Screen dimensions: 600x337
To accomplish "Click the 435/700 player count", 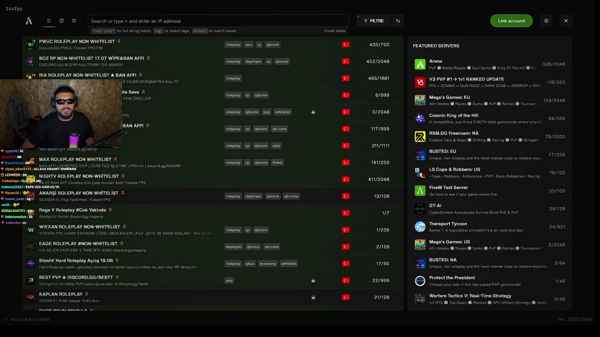I will (x=379, y=44).
